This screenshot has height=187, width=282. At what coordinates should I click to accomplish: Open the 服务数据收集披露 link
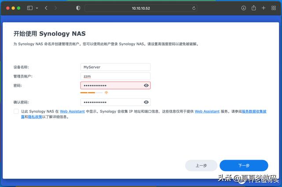[254, 112]
